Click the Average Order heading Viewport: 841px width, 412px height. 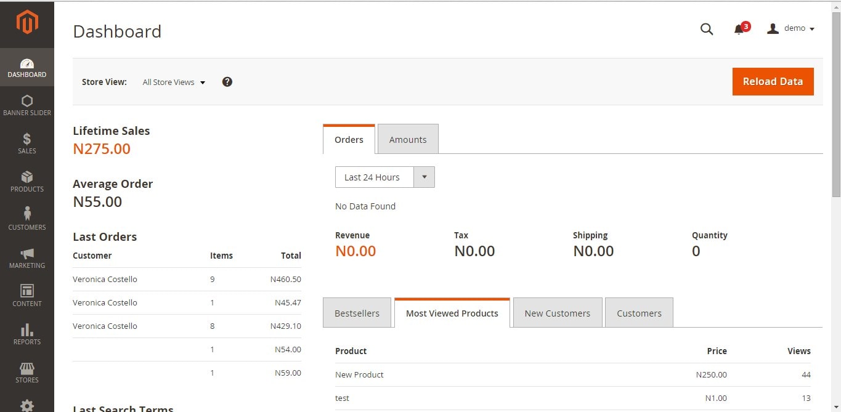pyautogui.click(x=113, y=184)
